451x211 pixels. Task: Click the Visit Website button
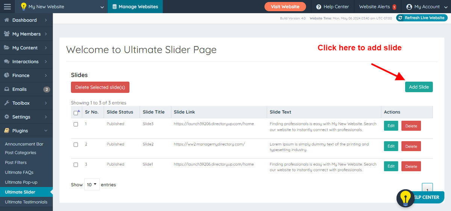tap(285, 7)
